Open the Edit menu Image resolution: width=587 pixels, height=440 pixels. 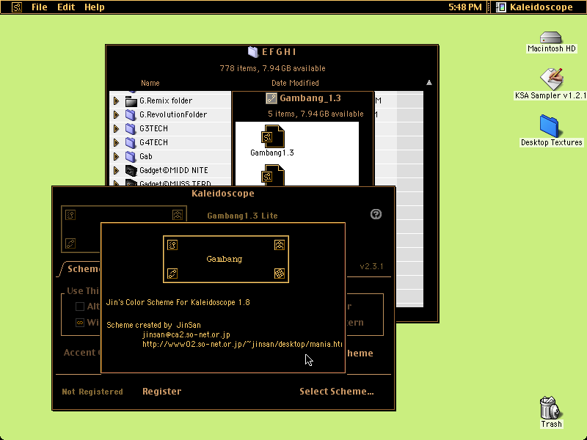click(66, 7)
